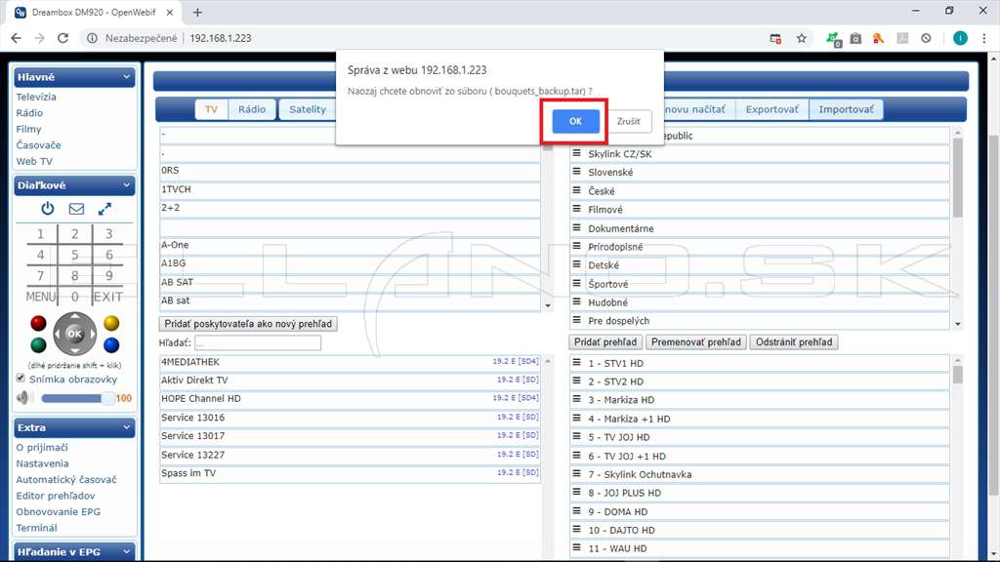Click Premenovať prehľad button
This screenshot has height=562, width=1000.
(x=695, y=342)
